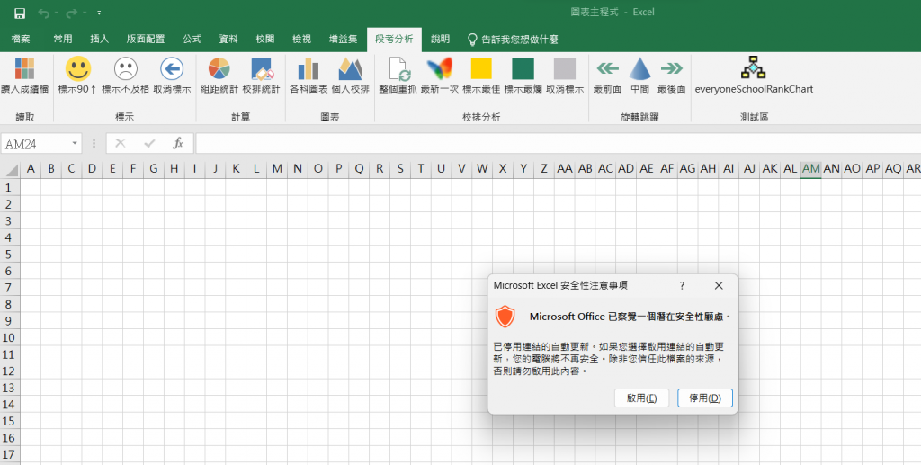Switch to the 版面配置 tab
This screenshot has height=465, width=921.
(x=146, y=40)
